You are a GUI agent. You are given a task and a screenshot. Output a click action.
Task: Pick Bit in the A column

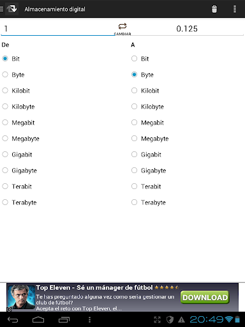pos(140,59)
